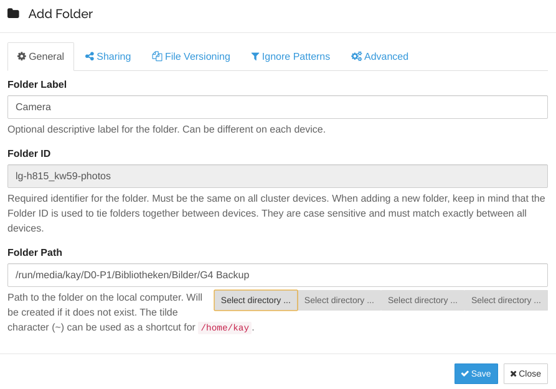Click the Folder Label input containing Camera
Image resolution: width=556 pixels, height=389 pixels.
tap(278, 106)
